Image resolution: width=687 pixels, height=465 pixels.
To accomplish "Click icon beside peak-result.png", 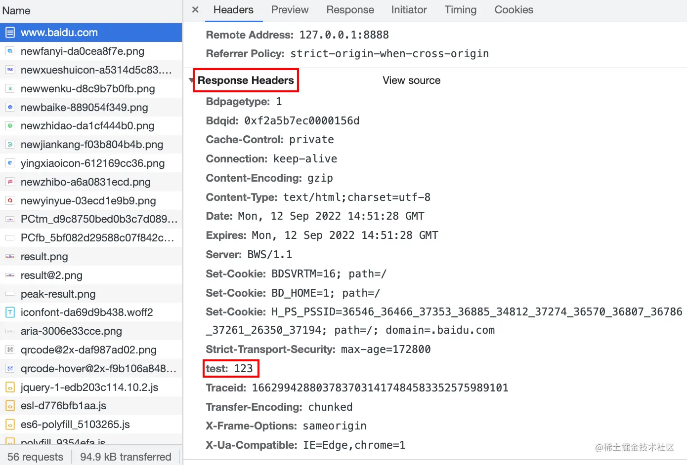I will 10,294.
